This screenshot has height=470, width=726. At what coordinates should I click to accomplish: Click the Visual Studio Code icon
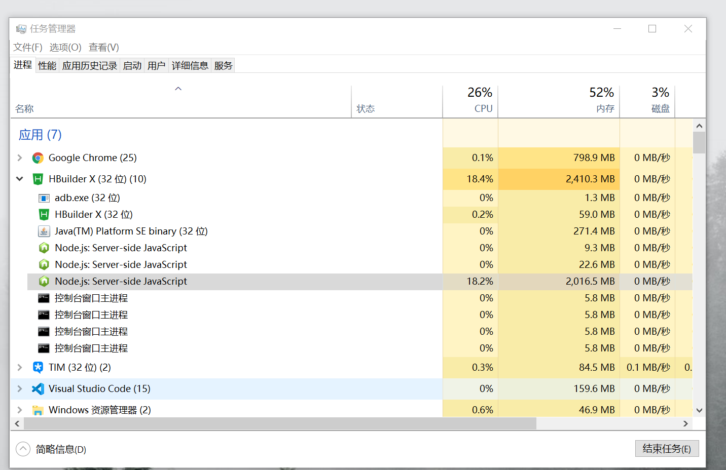38,389
